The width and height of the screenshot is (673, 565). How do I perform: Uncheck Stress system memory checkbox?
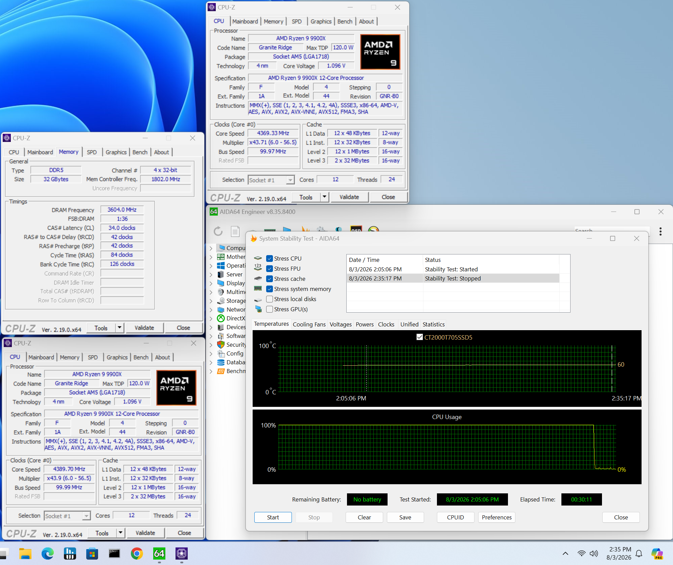(269, 289)
